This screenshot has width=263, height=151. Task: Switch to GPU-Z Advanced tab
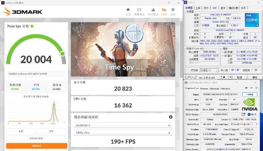pyautogui.click(x=214, y=88)
